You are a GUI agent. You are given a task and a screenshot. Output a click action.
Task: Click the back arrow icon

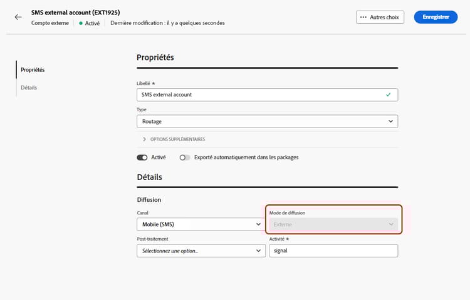click(18, 17)
